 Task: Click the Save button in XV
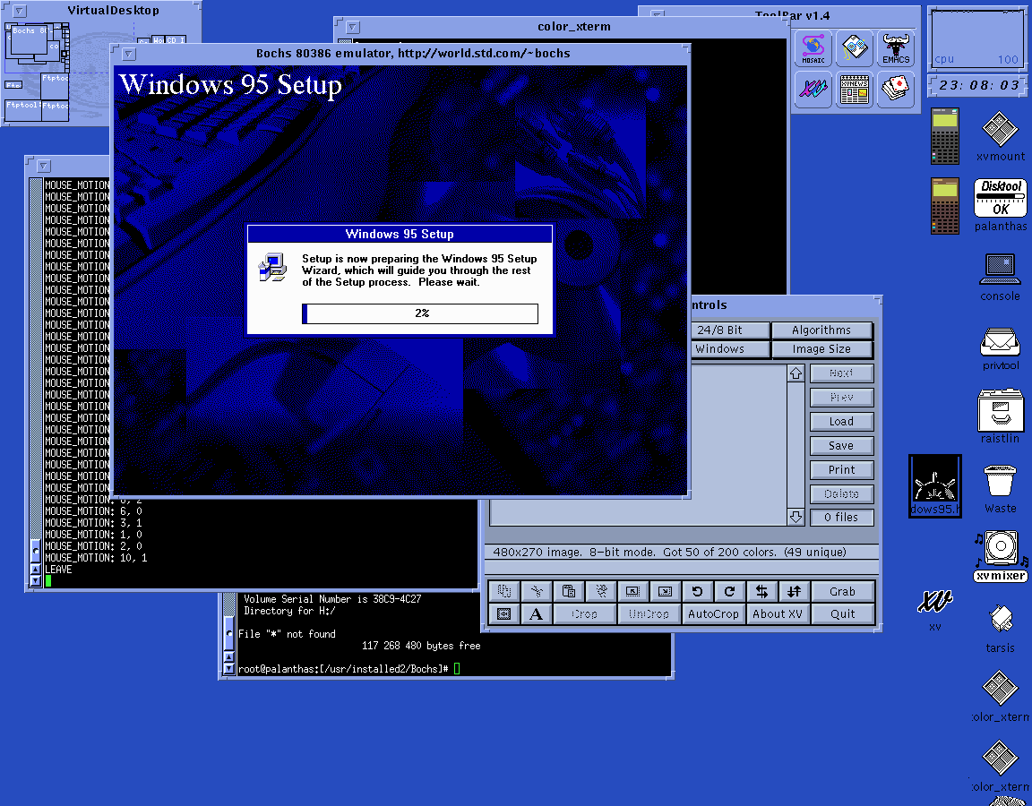pos(842,446)
